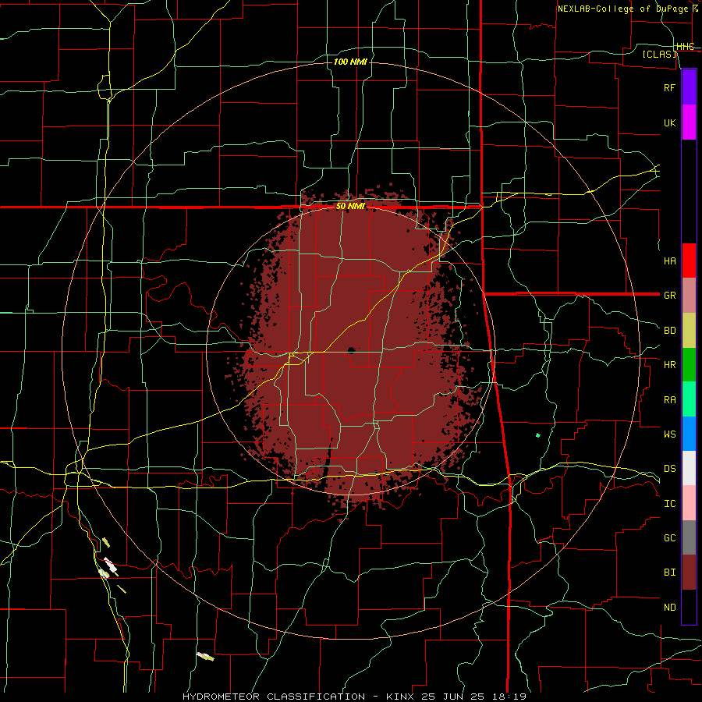Click the 100 NMI range ring label

click(350, 62)
